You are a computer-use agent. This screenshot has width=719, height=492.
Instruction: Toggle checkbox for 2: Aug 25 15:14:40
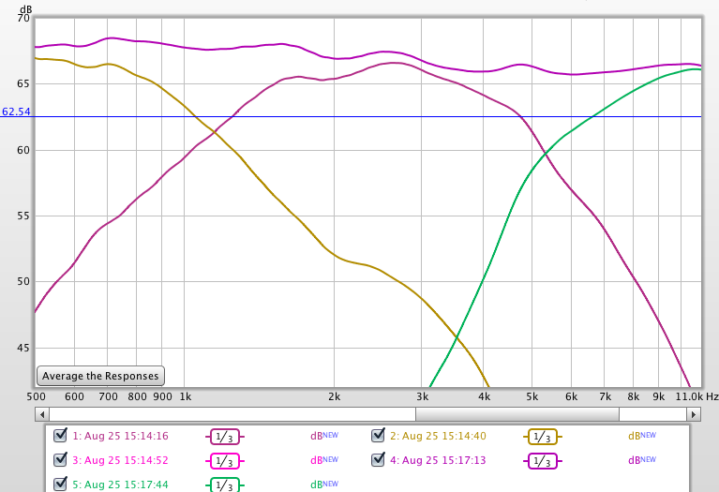379,435
